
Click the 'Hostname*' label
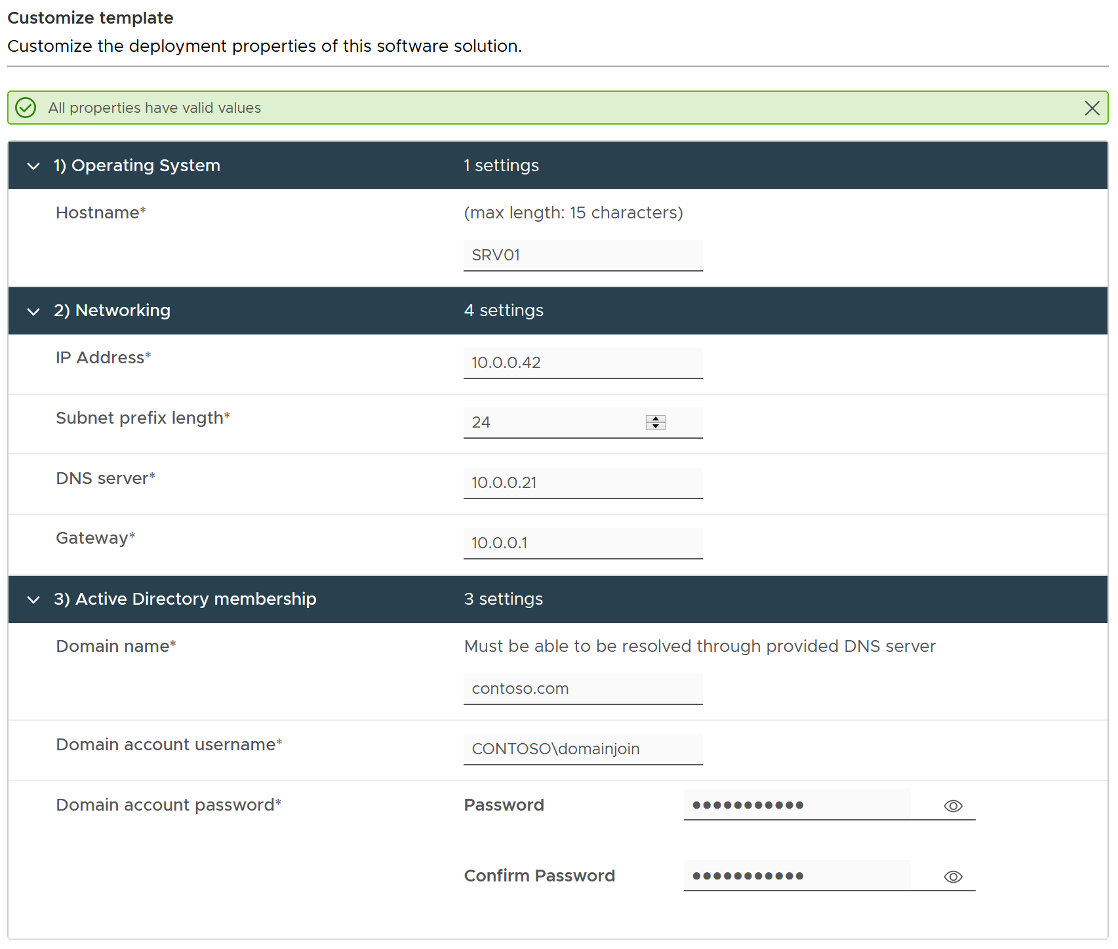tap(101, 212)
